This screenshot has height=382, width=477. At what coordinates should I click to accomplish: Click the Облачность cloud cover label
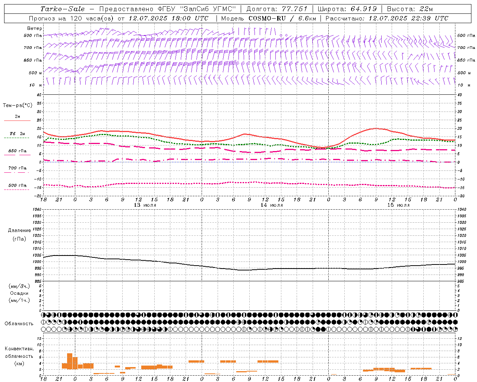tap(19, 323)
